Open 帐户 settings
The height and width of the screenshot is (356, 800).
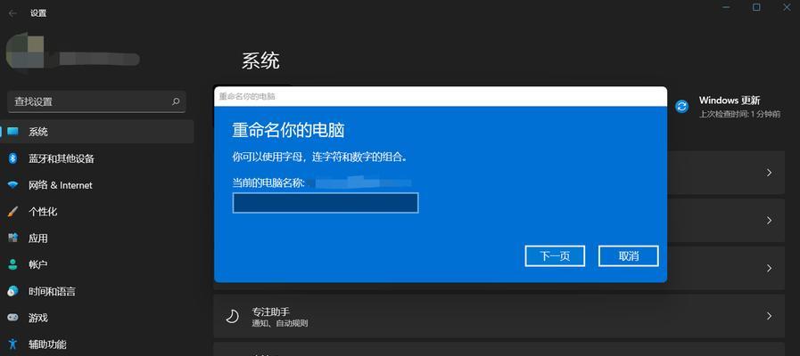coord(97,264)
